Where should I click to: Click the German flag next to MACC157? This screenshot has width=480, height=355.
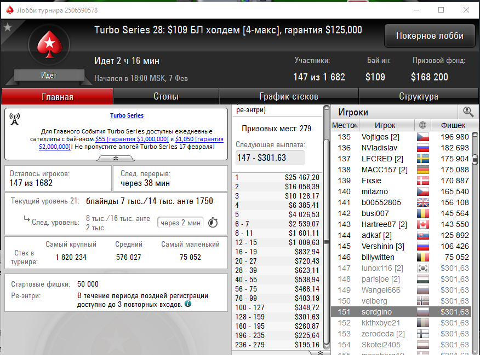pyautogui.click(x=423, y=170)
